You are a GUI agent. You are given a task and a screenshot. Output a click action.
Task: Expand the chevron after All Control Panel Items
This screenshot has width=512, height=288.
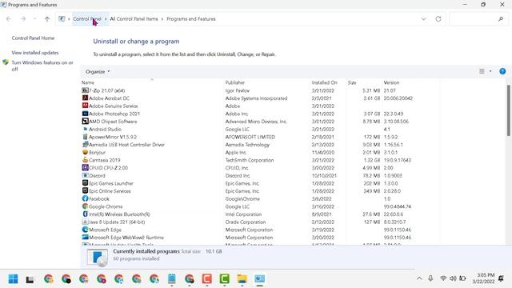pos(162,19)
